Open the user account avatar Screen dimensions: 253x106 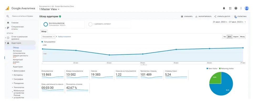click(x=246, y=8)
